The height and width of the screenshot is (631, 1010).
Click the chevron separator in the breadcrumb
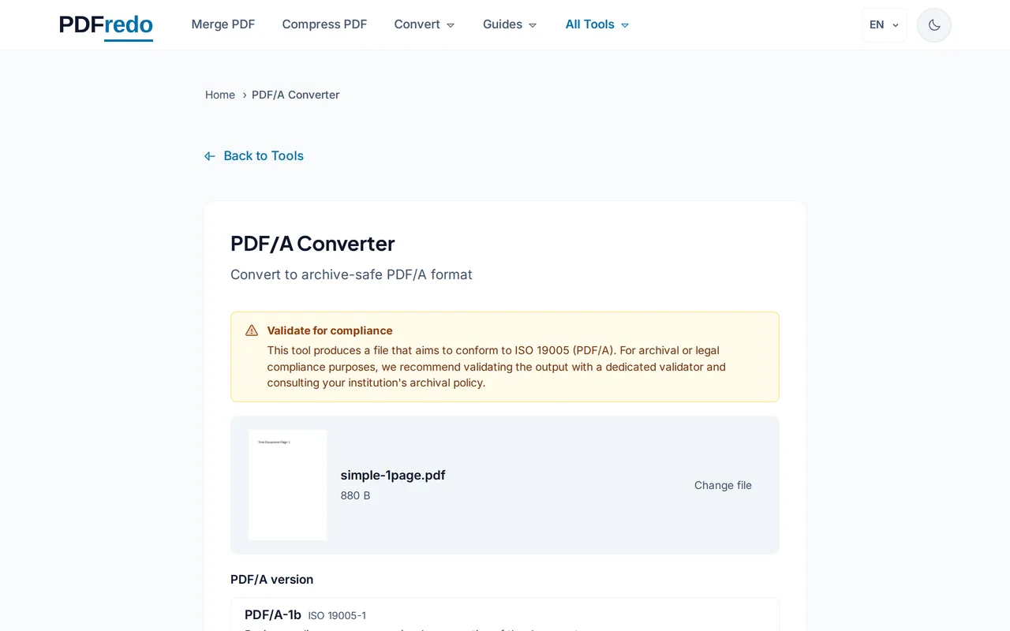[244, 95]
